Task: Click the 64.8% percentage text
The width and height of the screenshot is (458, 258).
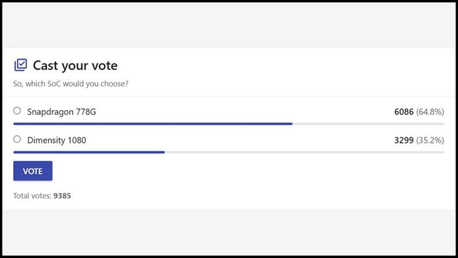Action: pos(431,111)
